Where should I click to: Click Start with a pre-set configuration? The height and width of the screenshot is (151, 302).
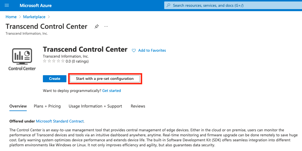pyautogui.click(x=105, y=78)
